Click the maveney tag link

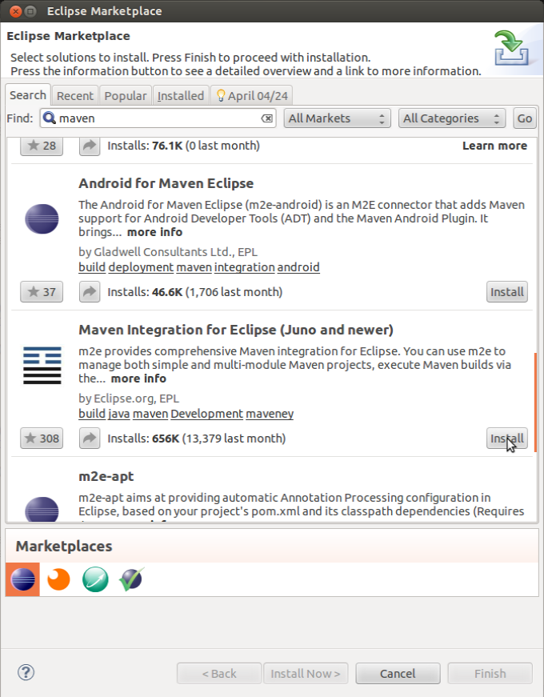(x=270, y=414)
